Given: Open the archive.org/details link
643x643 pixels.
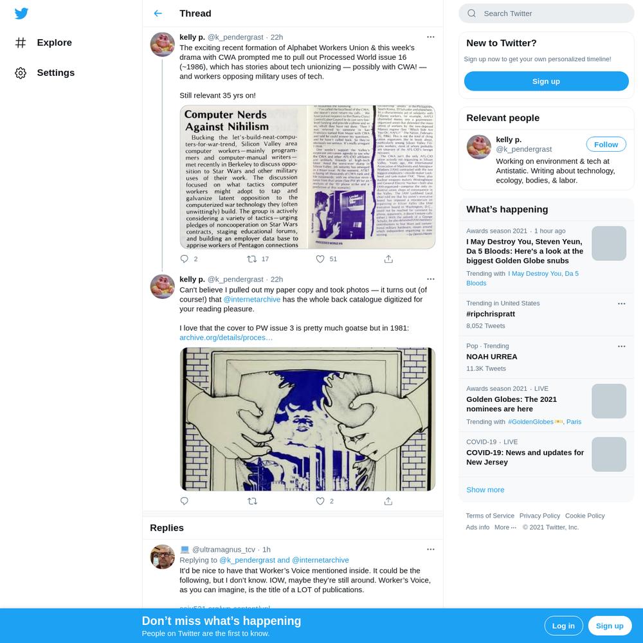Looking at the screenshot, I should (x=226, y=338).
